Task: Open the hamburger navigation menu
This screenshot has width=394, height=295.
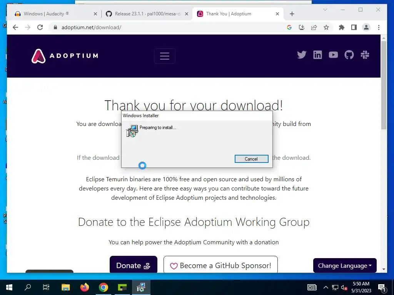Action: click(x=165, y=56)
